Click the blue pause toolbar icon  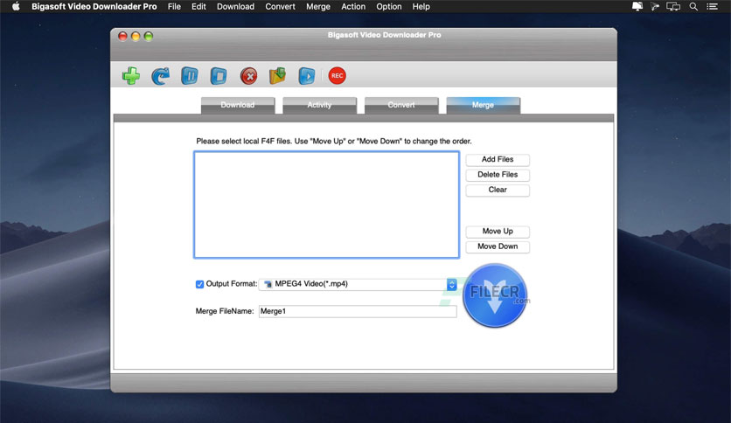pyautogui.click(x=189, y=76)
